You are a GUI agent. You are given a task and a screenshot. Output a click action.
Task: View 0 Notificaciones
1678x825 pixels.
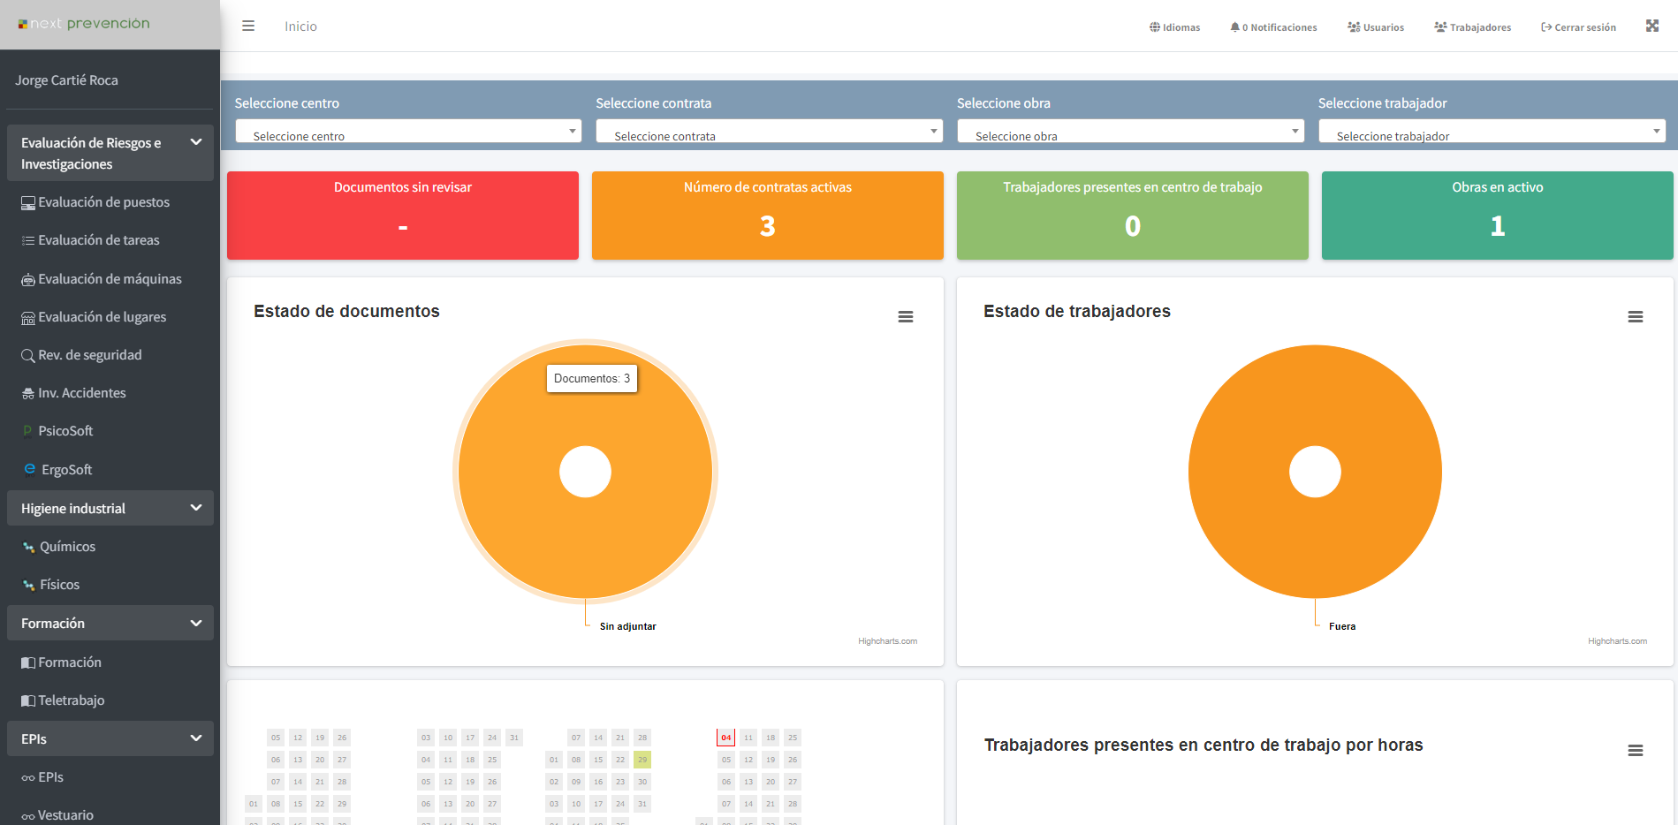pos(1273,27)
